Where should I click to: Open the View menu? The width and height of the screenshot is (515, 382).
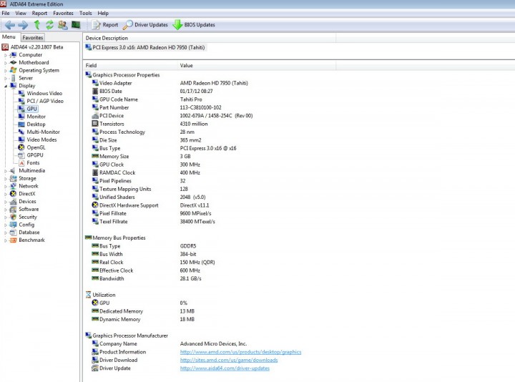21,13
